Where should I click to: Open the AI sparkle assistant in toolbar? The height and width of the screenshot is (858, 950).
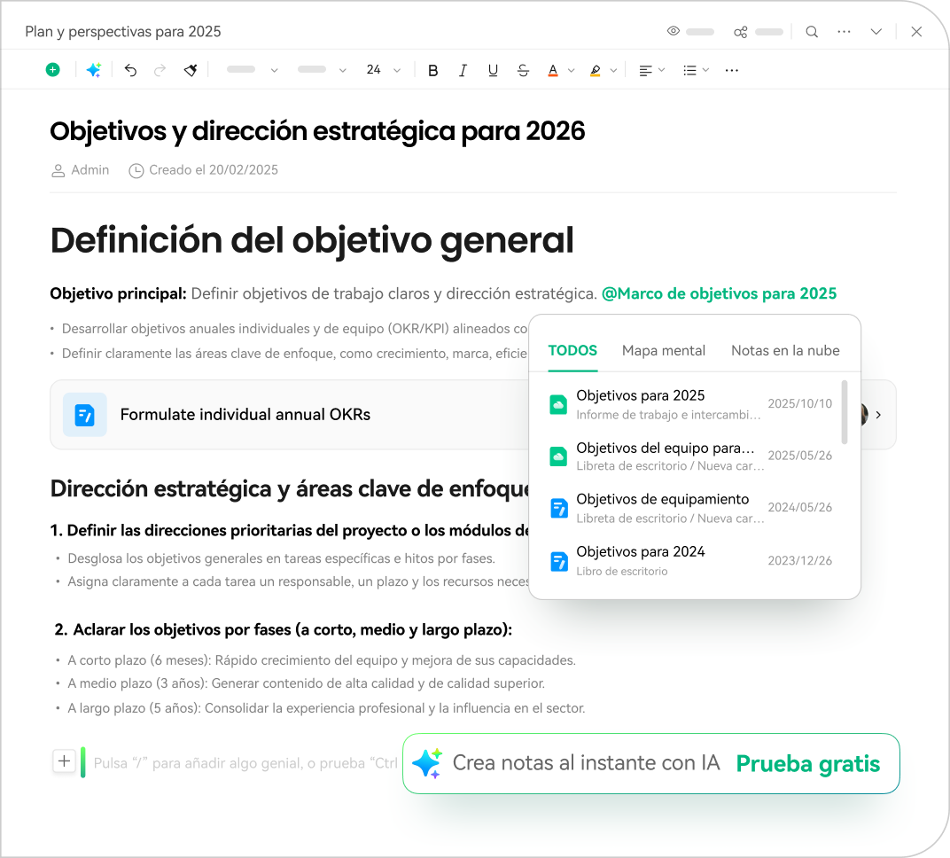(93, 70)
